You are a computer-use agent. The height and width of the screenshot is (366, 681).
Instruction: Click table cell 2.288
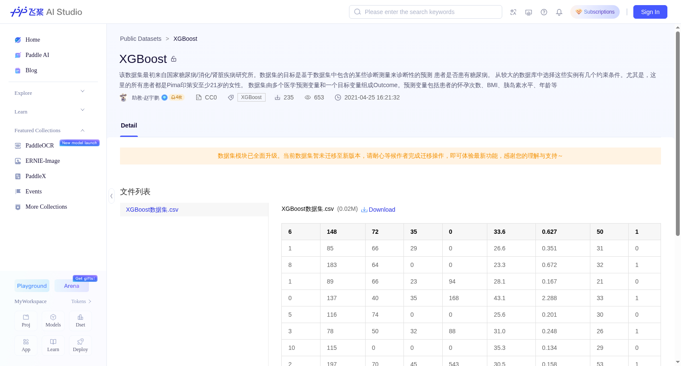point(563,298)
